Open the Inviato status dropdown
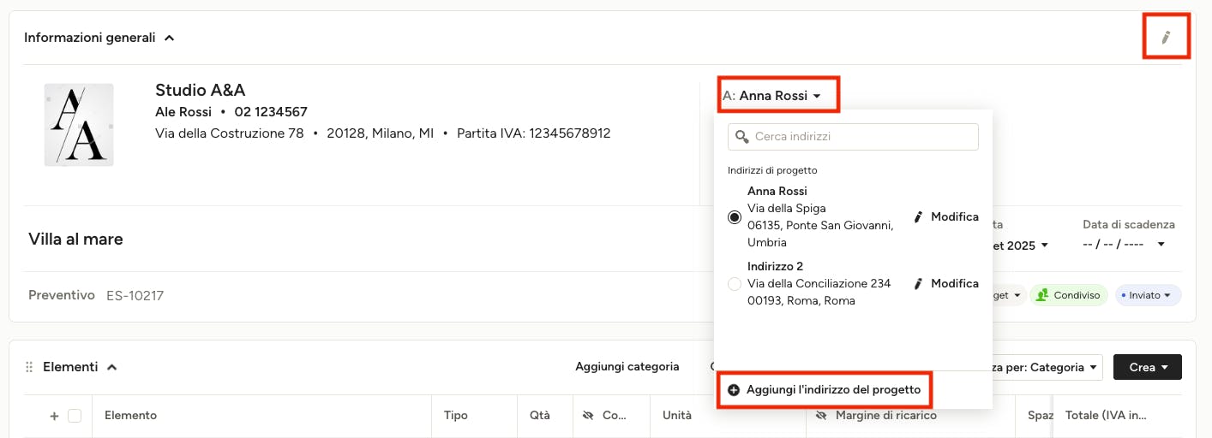The width and height of the screenshot is (1212, 438). tap(1147, 295)
